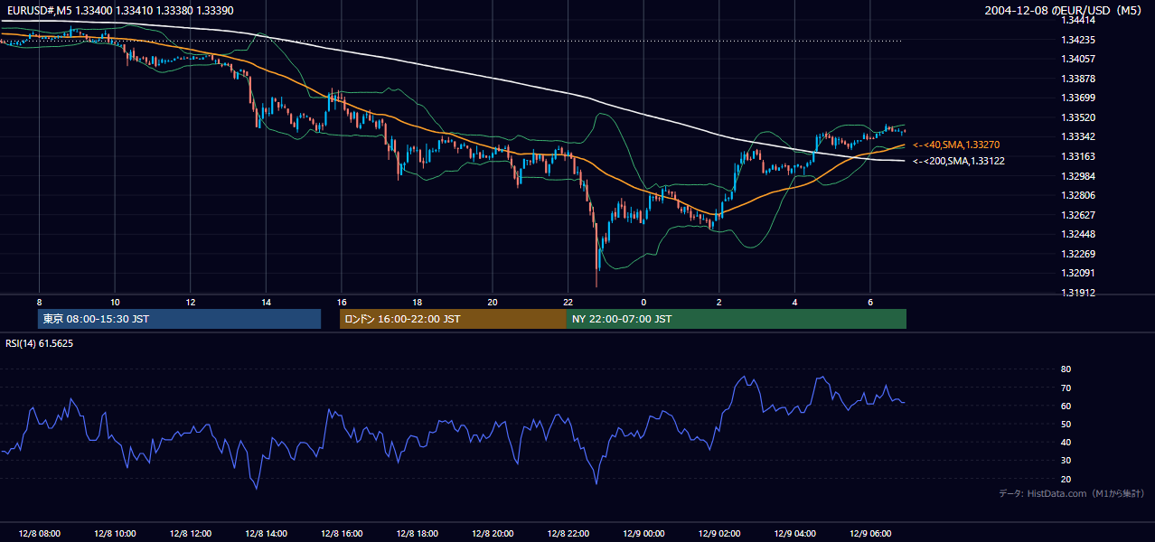
Task: Click the RSI(14) 61.5625 indicator label
Action: 40,343
